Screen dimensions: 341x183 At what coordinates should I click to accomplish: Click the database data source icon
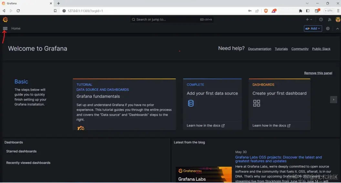[191, 103]
